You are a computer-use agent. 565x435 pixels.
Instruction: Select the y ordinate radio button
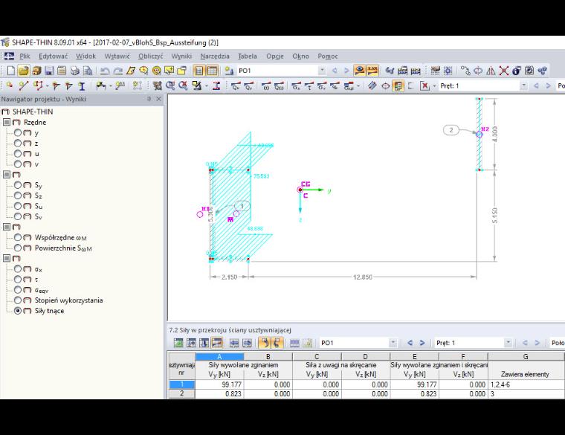pyautogui.click(x=18, y=132)
